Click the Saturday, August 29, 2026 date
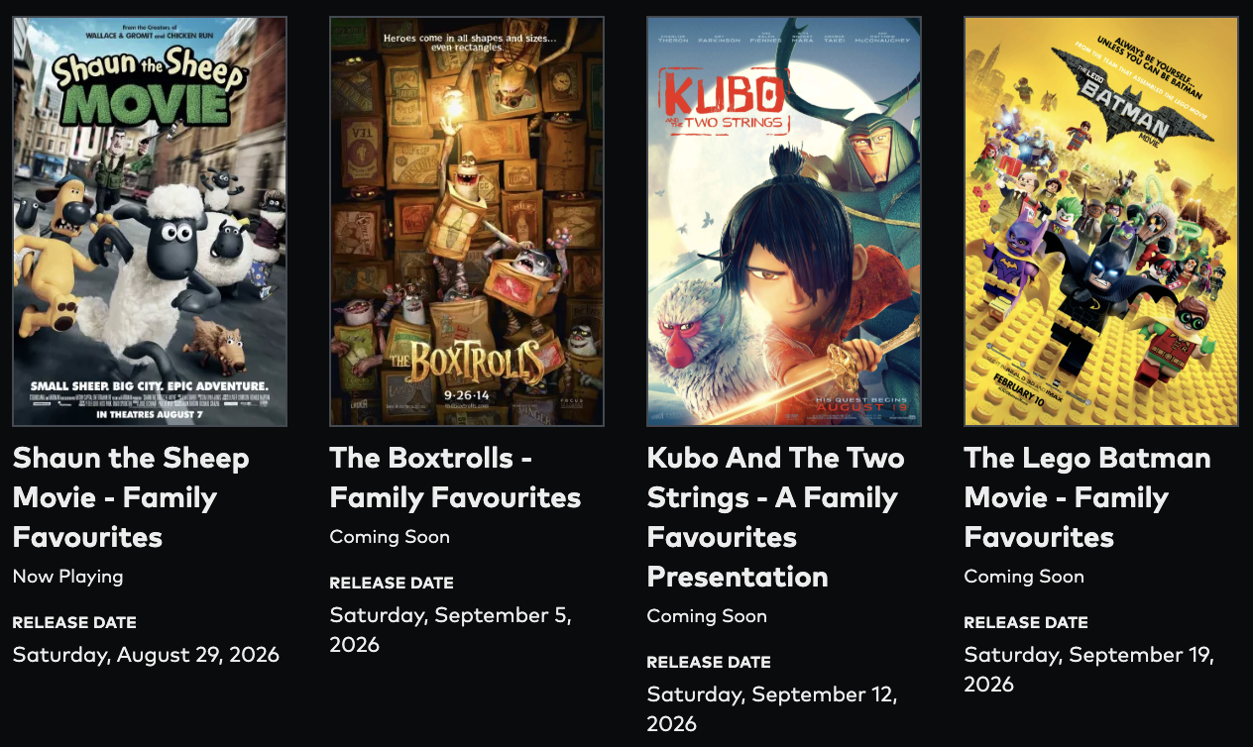The width and height of the screenshot is (1253, 747). tap(146, 655)
